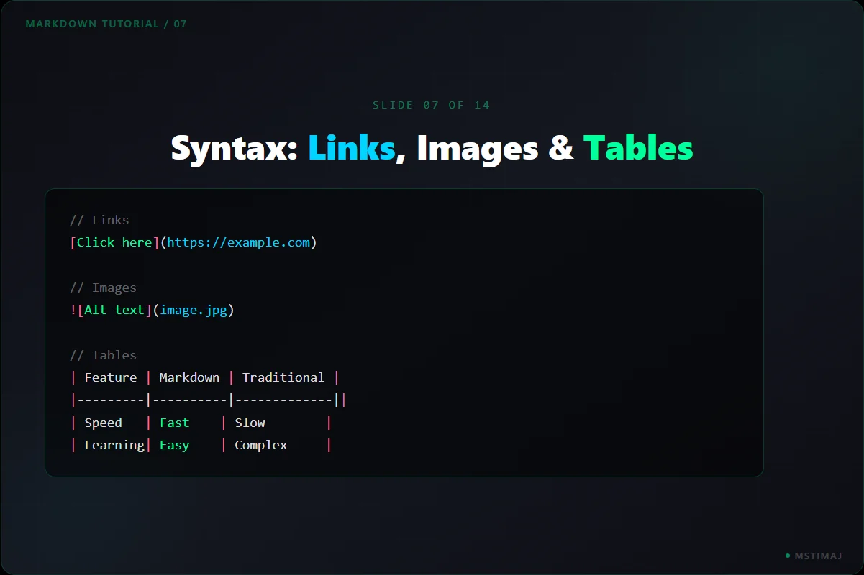Click the table separator dashes row

(209, 400)
